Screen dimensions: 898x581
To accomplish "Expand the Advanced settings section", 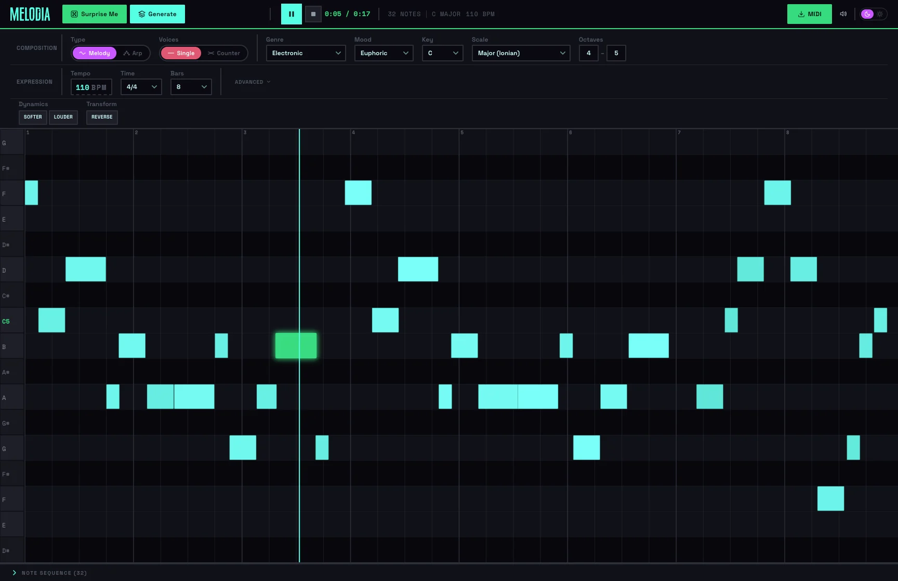I will click(x=253, y=82).
